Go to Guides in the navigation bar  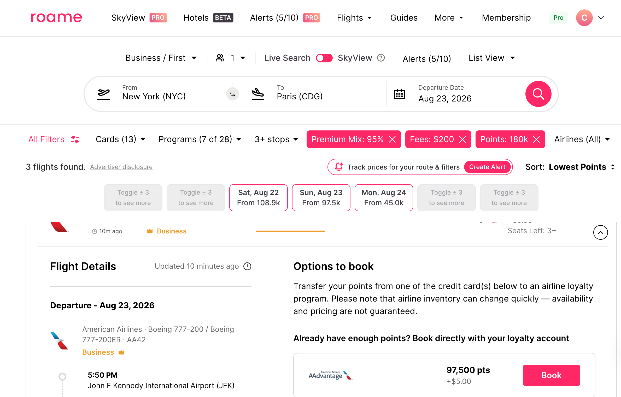(x=403, y=18)
